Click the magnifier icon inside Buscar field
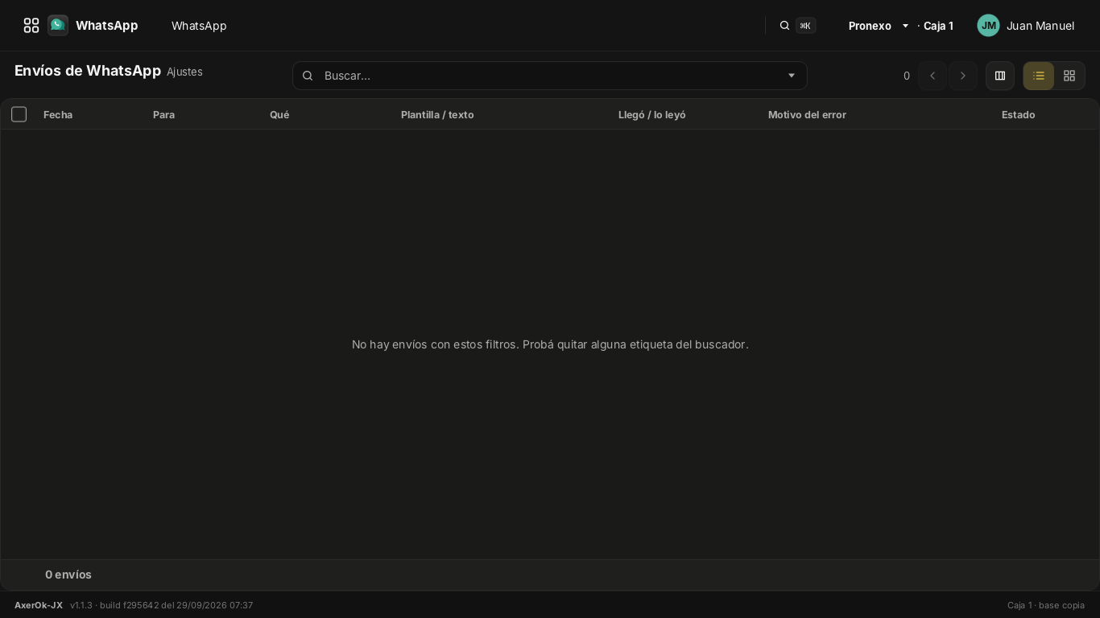The height and width of the screenshot is (618, 1100). 308,76
